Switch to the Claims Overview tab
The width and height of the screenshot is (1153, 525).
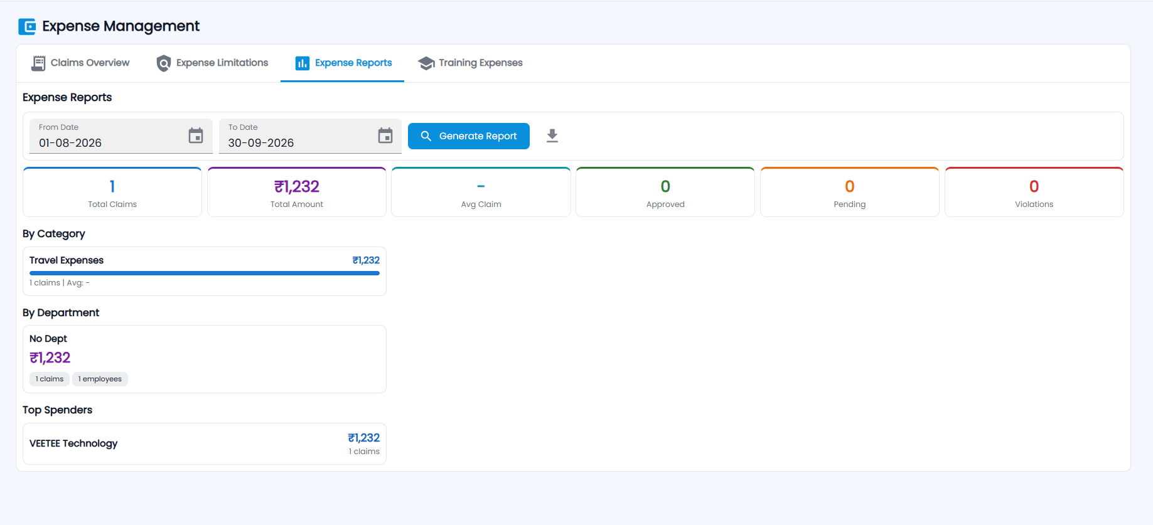pyautogui.click(x=80, y=63)
